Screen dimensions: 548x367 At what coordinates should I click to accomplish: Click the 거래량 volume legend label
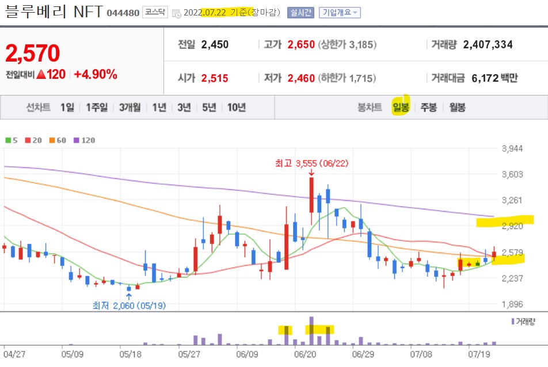526,322
